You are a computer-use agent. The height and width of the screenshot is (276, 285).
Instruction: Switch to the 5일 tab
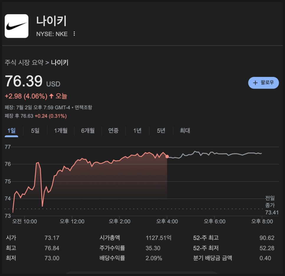click(x=35, y=131)
